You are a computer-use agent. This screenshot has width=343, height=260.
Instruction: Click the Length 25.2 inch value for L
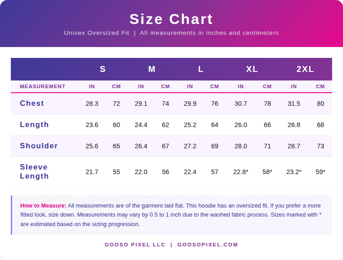[190, 125]
